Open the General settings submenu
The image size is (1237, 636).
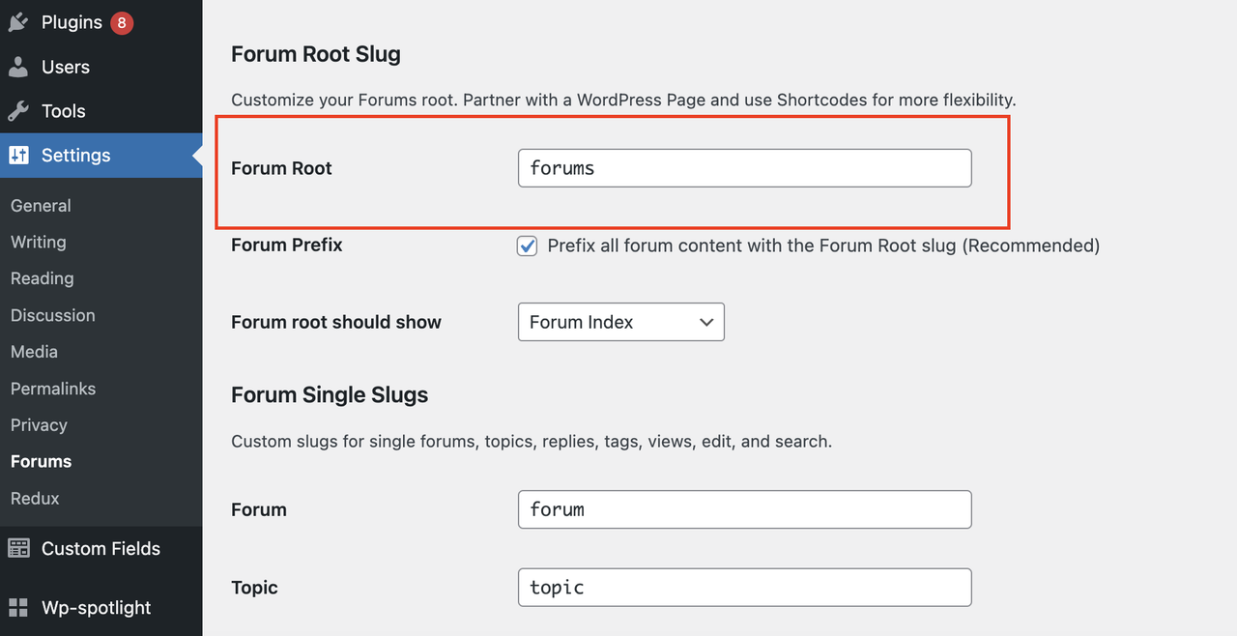click(x=41, y=206)
